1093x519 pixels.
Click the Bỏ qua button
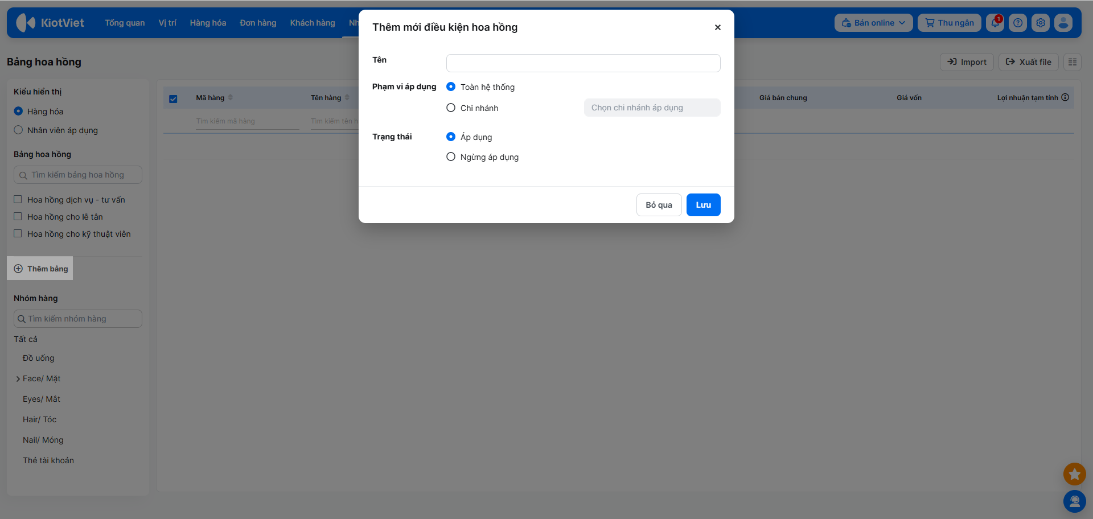(659, 205)
